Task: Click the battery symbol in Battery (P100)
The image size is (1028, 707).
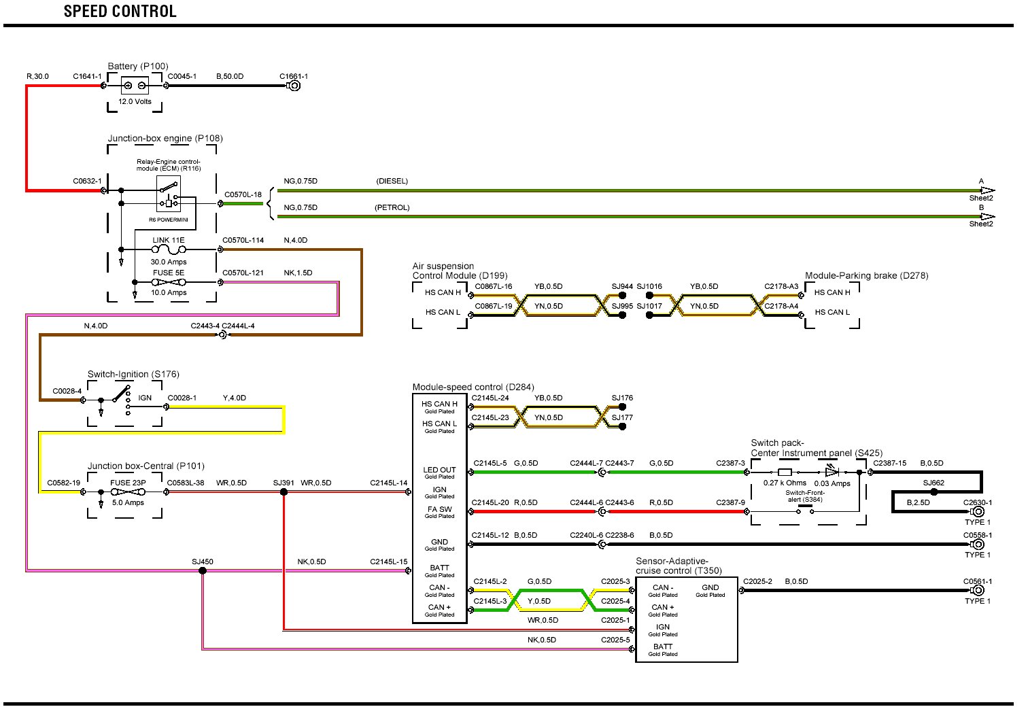Action: pos(135,86)
